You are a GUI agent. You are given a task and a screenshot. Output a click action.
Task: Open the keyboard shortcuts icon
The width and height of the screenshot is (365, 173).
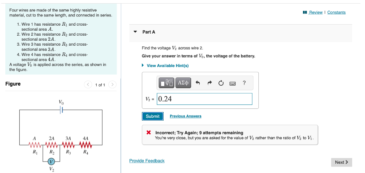tap(232, 83)
